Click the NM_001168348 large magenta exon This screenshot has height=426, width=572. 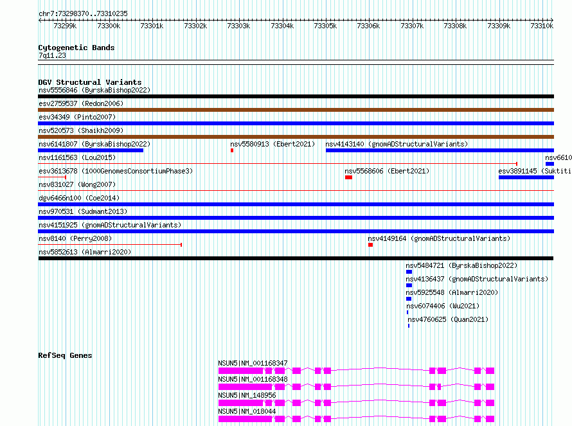pos(246,387)
